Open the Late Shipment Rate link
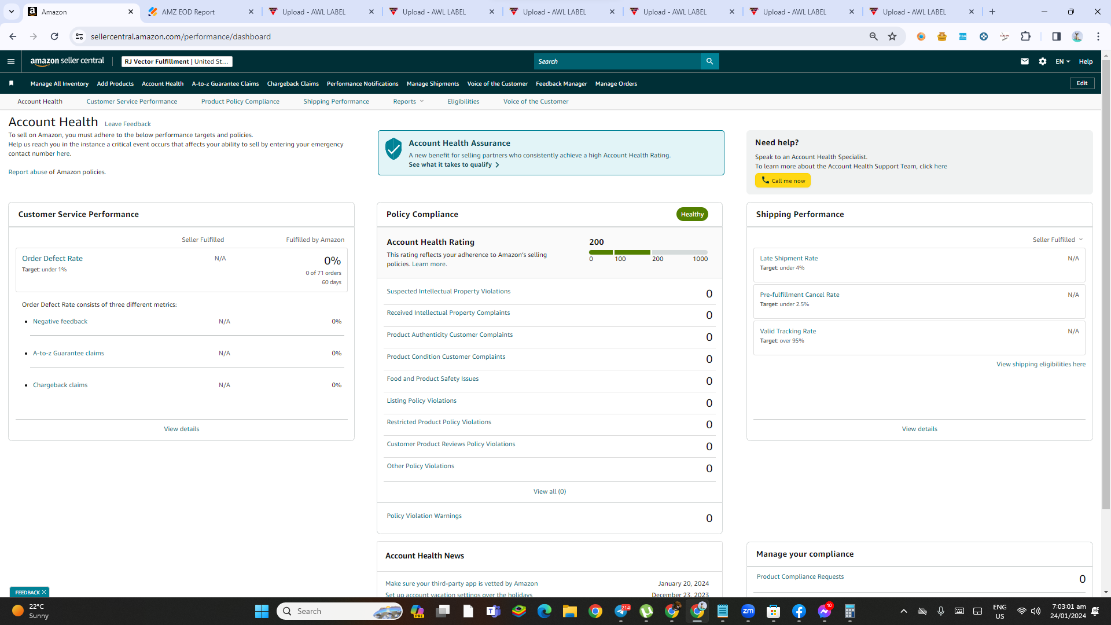The image size is (1111, 625). (789, 258)
